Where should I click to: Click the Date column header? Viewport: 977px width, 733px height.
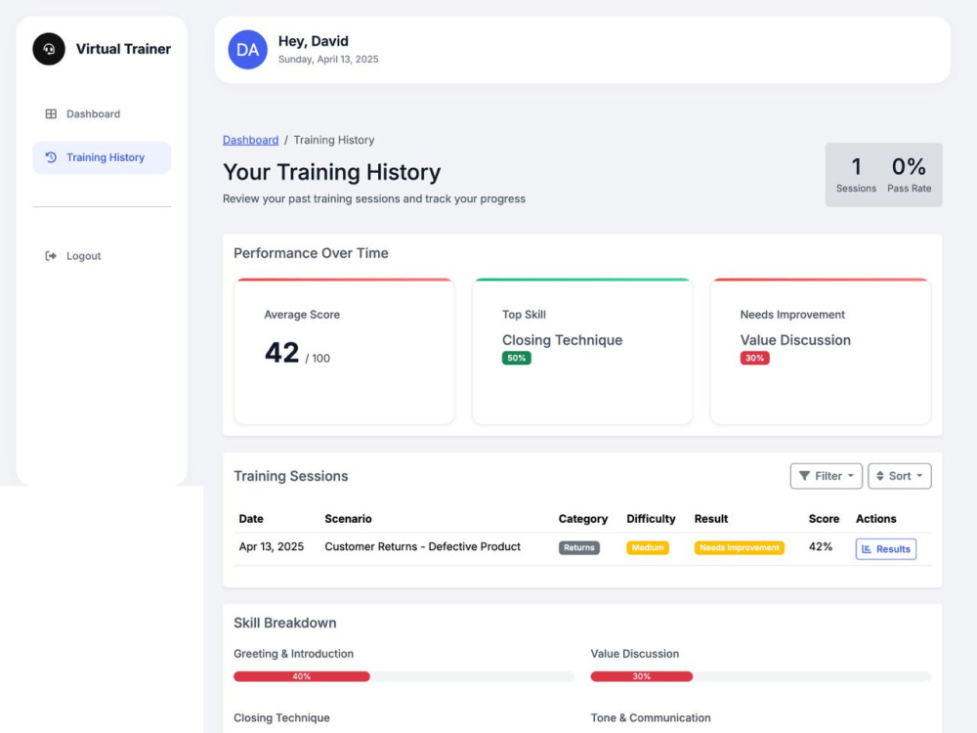(251, 519)
